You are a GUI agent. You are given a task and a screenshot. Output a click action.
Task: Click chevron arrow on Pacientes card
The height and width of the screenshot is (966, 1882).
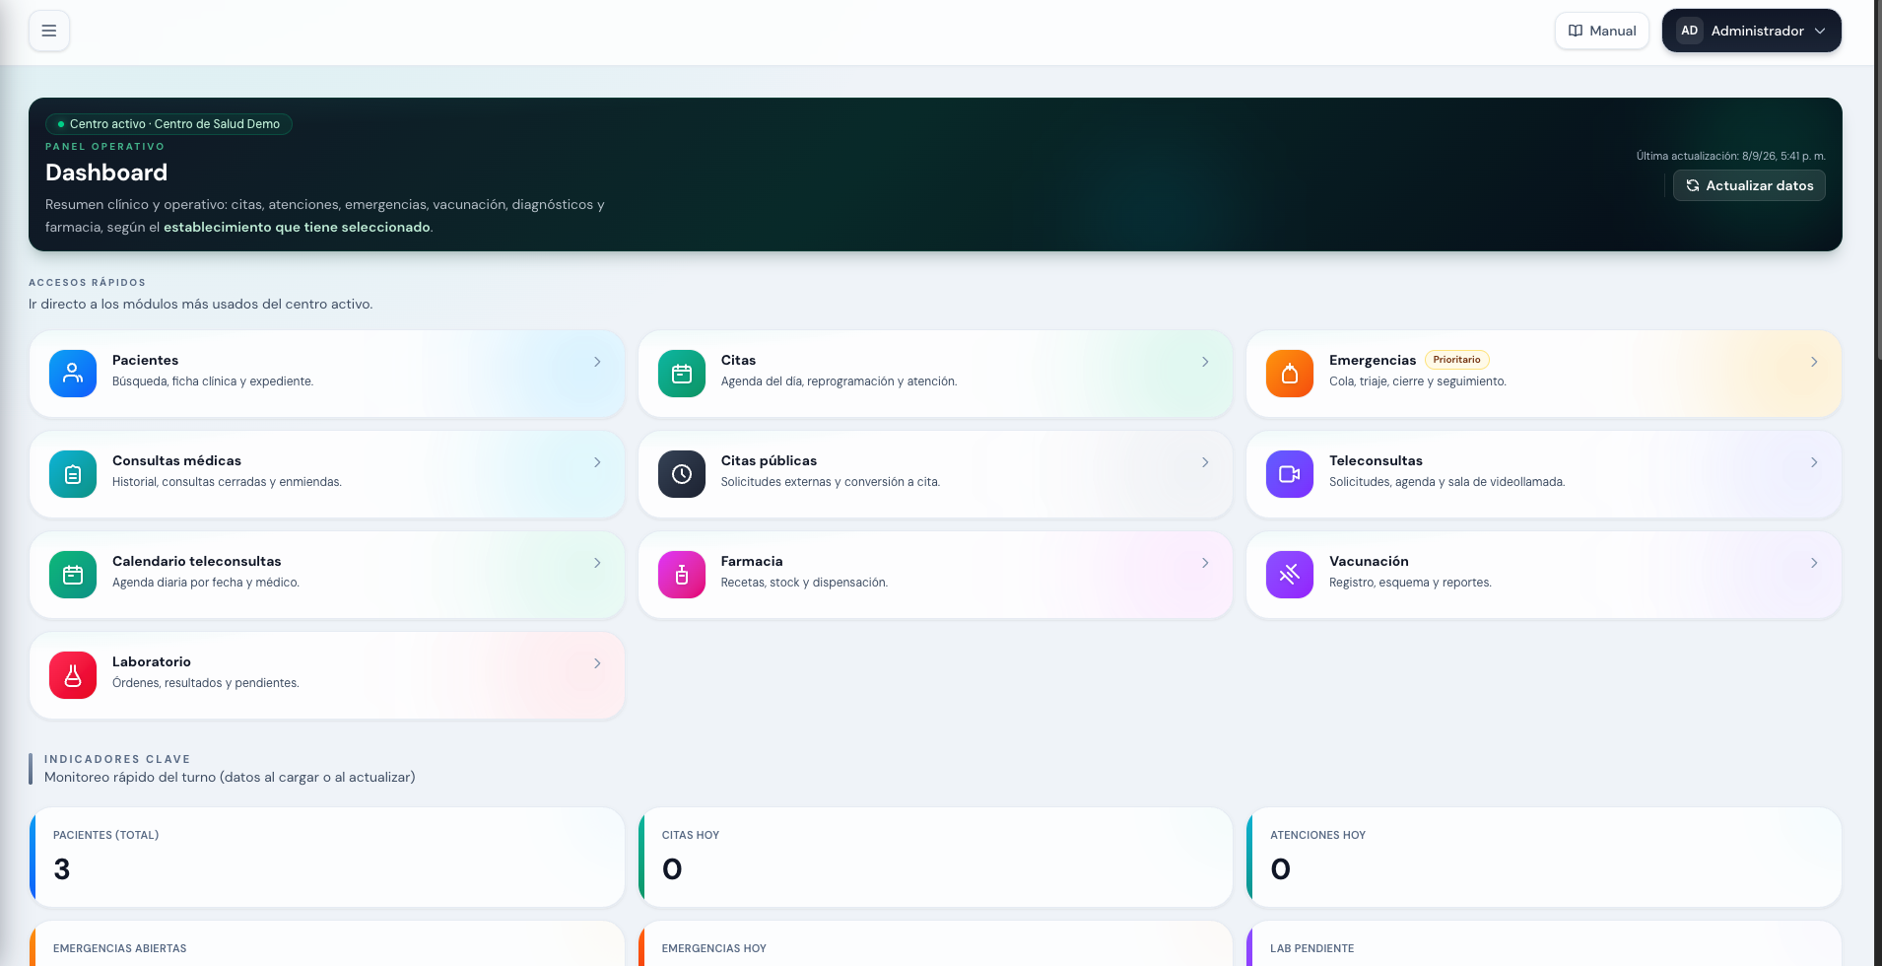[597, 362]
